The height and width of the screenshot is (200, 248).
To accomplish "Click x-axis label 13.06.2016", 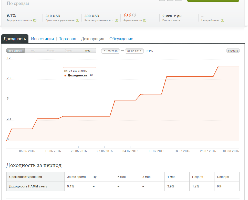I will 53,151.
